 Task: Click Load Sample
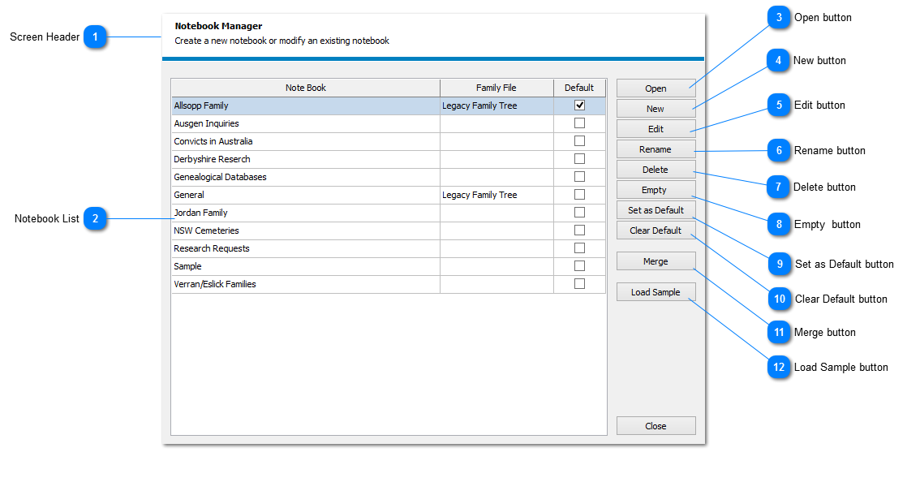[x=656, y=291]
